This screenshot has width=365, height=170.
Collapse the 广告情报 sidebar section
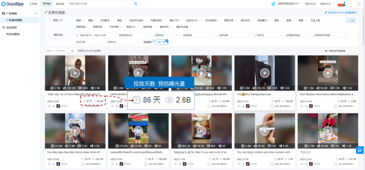coord(36,13)
